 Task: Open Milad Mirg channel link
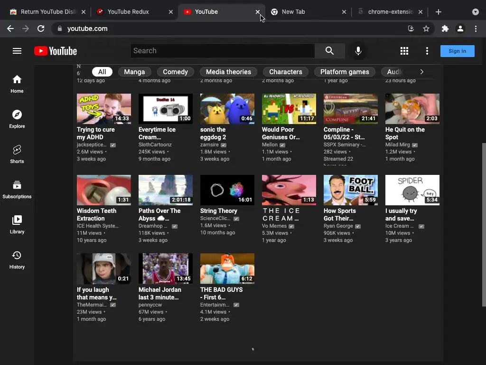click(x=397, y=144)
